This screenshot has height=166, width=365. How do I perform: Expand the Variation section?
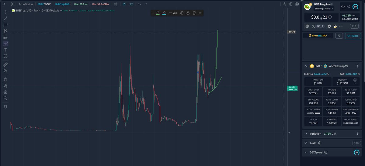(306, 134)
